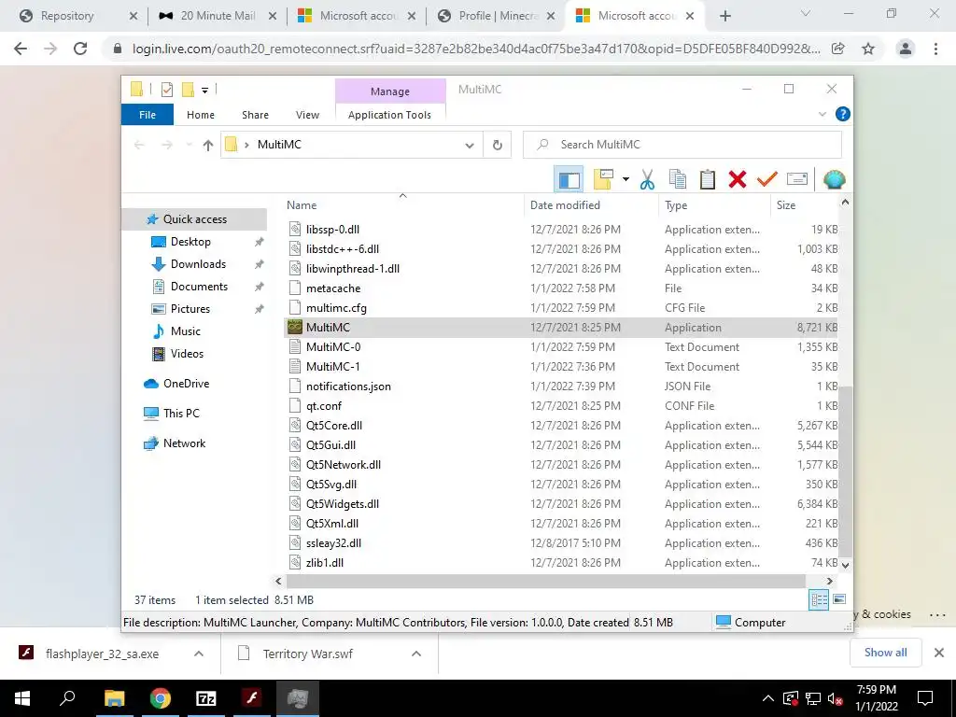
Task: Select ssleay32.dll in the file list
Action: pyautogui.click(x=561, y=543)
